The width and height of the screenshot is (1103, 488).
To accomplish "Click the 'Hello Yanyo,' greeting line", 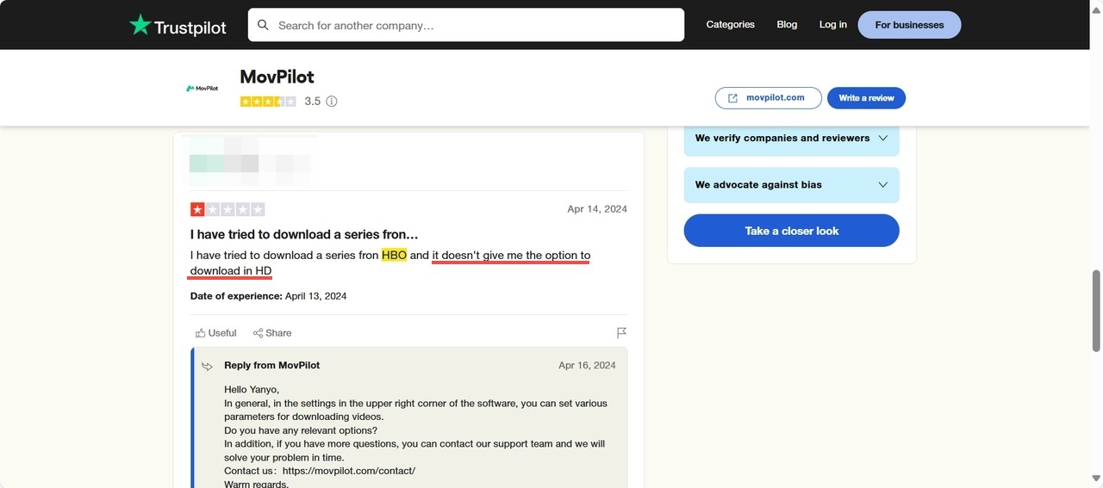I will click(252, 390).
